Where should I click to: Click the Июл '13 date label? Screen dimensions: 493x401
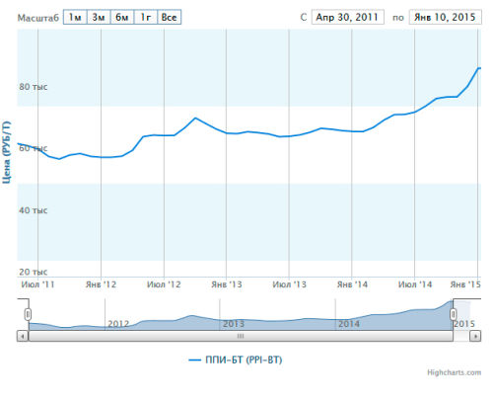(289, 284)
